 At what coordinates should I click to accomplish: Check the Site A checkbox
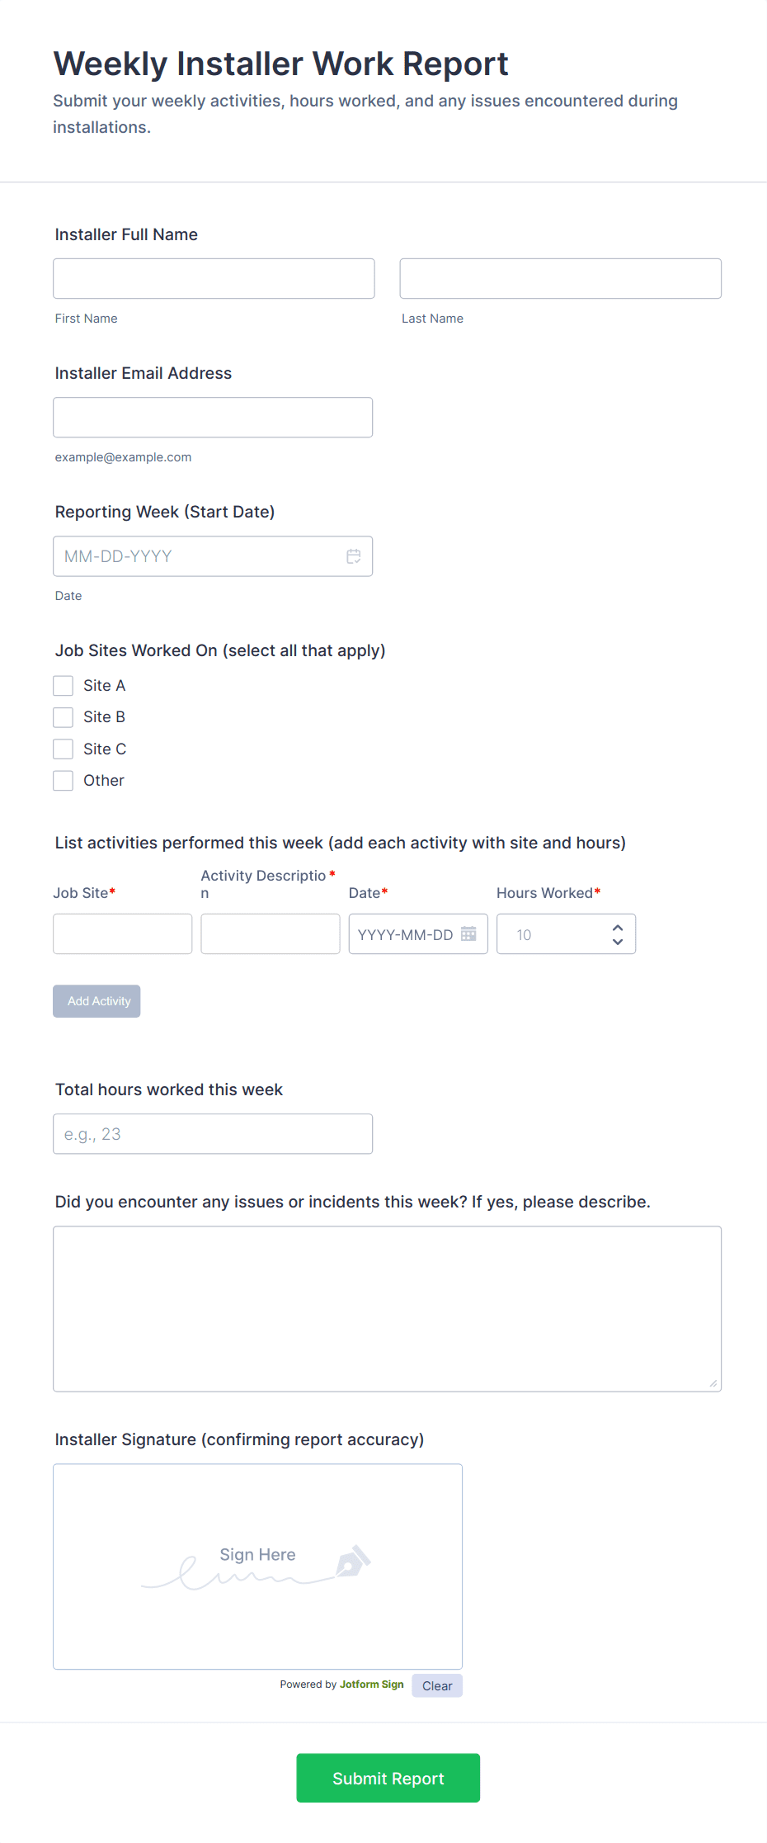pyautogui.click(x=64, y=685)
